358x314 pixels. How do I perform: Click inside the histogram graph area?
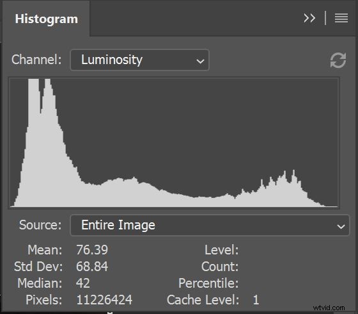[174, 143]
